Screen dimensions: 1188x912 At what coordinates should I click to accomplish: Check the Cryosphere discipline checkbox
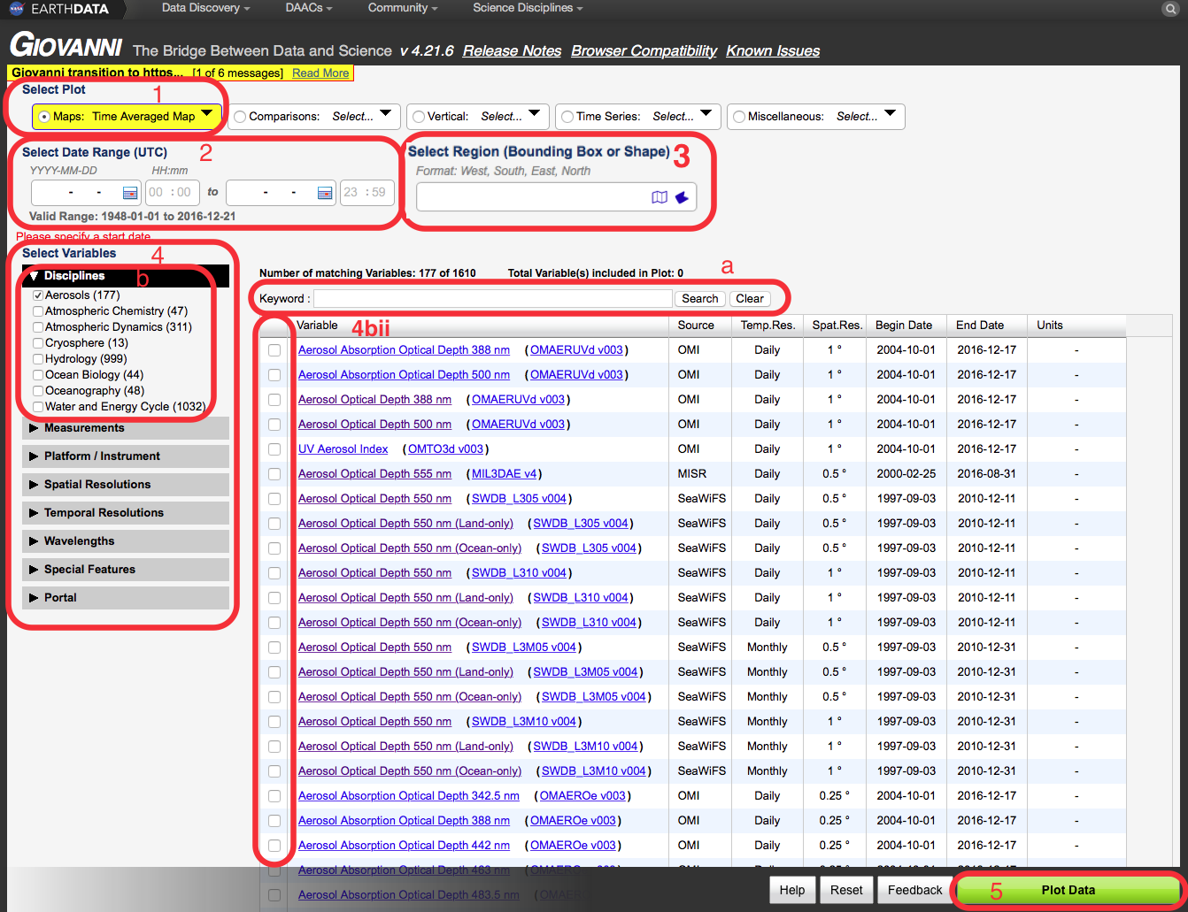[38, 343]
